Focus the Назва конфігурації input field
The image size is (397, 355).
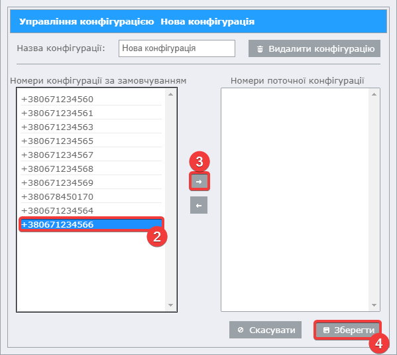177,48
